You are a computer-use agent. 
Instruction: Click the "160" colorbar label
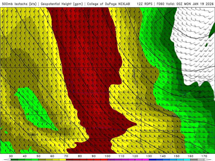[x=190, y=156]
